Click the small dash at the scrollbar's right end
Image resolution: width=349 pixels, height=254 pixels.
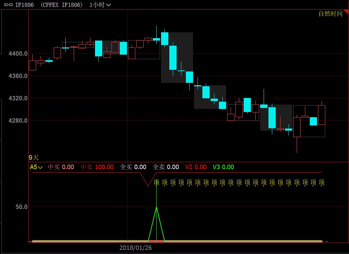326,241
